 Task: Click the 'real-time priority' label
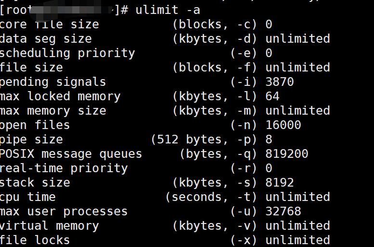click(x=64, y=168)
